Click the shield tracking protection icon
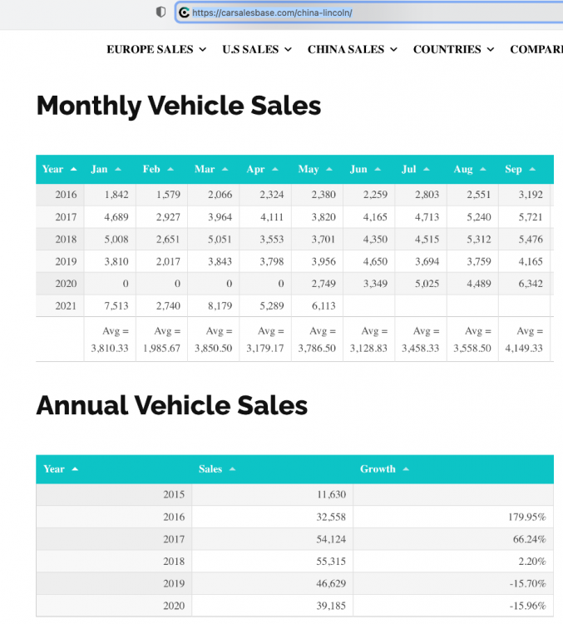The image size is (563, 624). click(161, 12)
